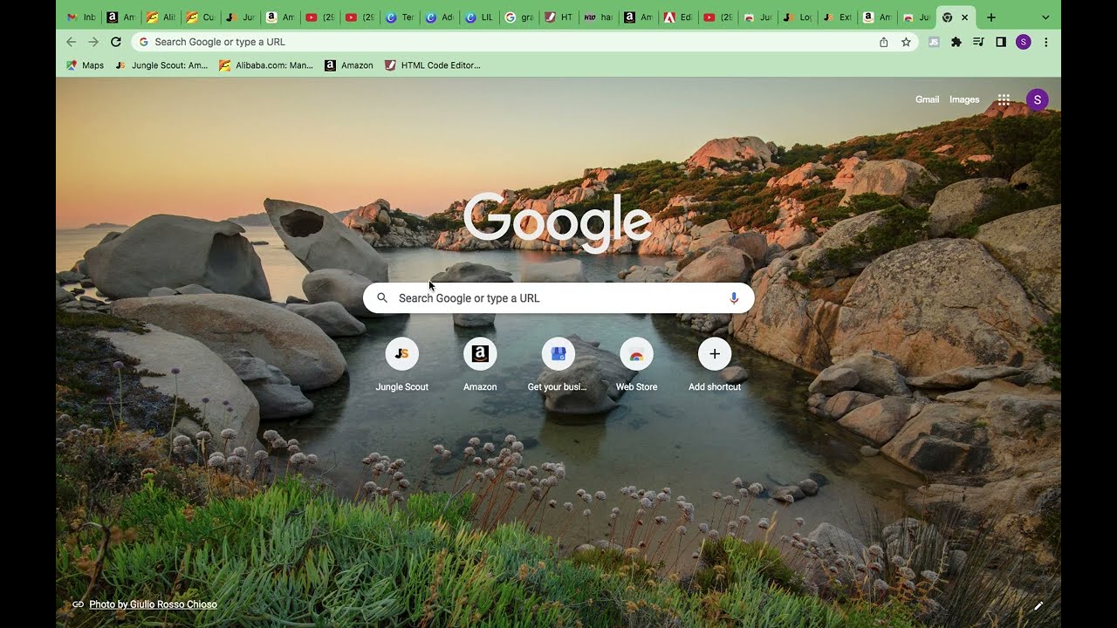Switch to the 'LIL' tab
Screen dimensions: 1117x628
tap(478, 17)
